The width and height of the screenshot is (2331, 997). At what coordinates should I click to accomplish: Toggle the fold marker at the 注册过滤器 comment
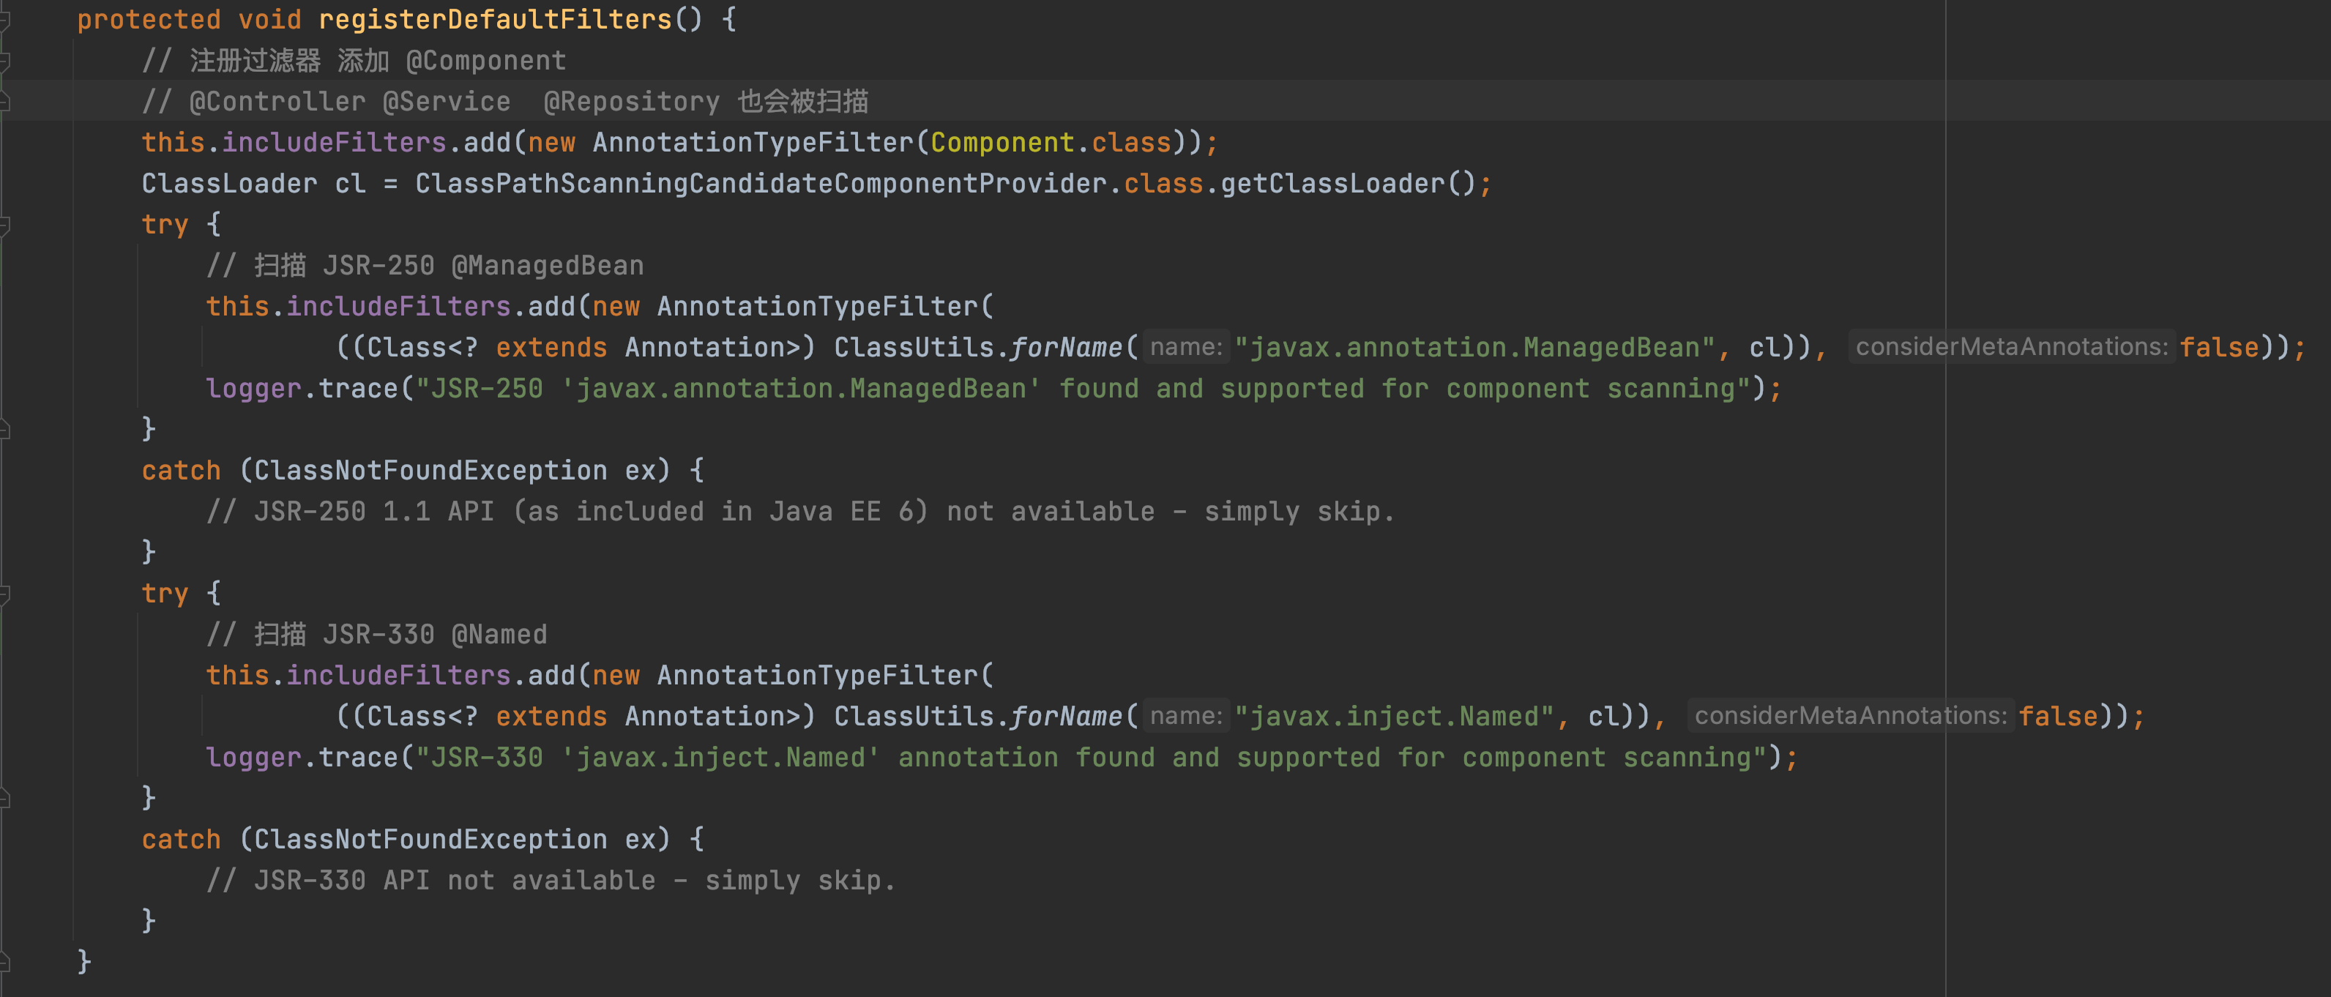4,61
